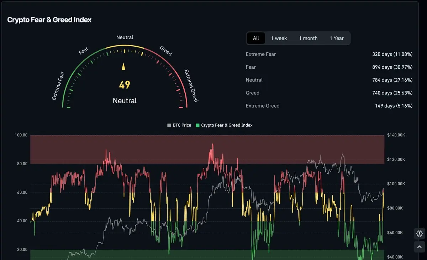Click the red extreme greed chart band
427x260 pixels.
[207, 150]
